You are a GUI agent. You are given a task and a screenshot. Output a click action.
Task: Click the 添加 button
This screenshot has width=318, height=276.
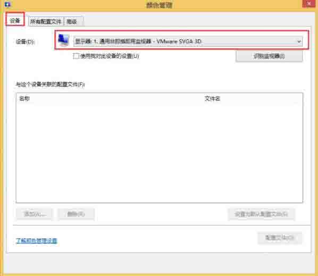[35, 214]
